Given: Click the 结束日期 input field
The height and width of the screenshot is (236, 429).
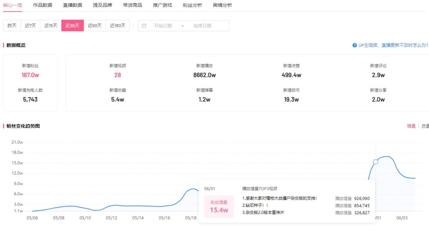Looking at the screenshot, I should click(203, 26).
